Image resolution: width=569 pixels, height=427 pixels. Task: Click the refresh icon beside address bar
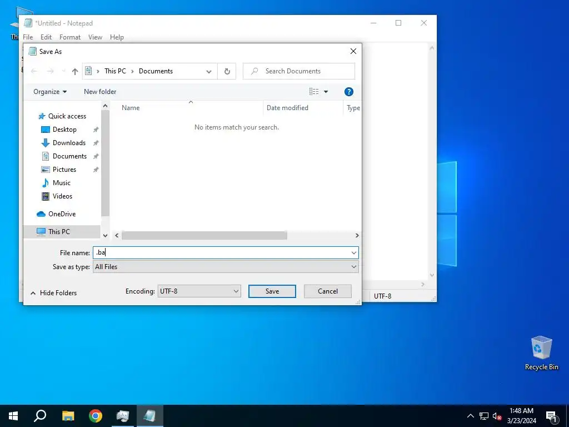pos(227,72)
